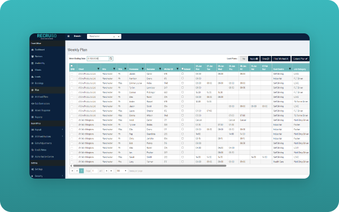Expand the Payroll submenu arrow

tap(63, 129)
